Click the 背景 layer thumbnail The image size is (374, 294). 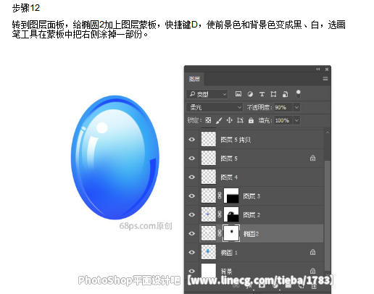tap(209, 270)
